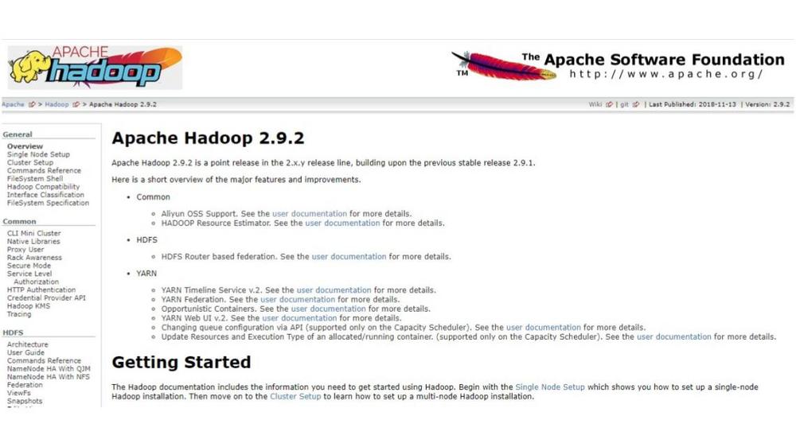Follow Cluster Setup link in Getting Started paragraph
This screenshot has height=447, width=796.
point(295,396)
